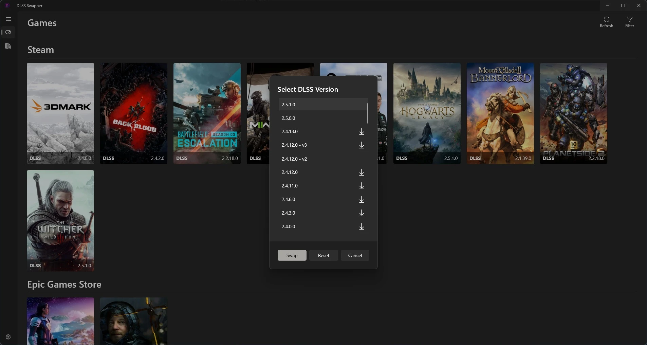Click the Swap button
The image size is (647, 345).
click(291, 255)
